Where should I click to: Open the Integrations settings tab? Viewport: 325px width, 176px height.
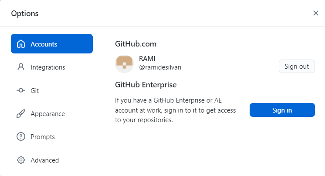(48, 67)
